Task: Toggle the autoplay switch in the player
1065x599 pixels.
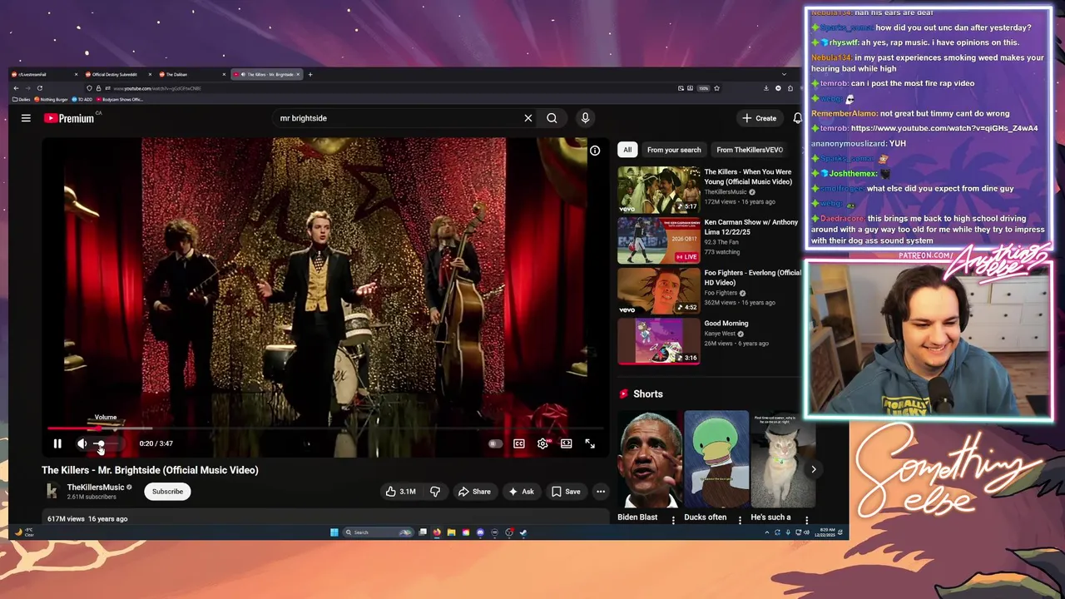Action: point(494,443)
